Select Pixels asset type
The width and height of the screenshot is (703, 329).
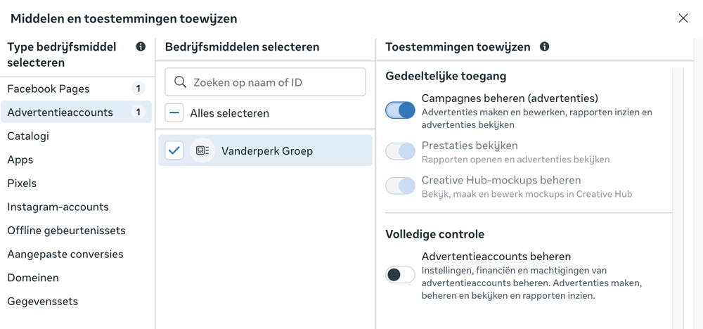[22, 183]
